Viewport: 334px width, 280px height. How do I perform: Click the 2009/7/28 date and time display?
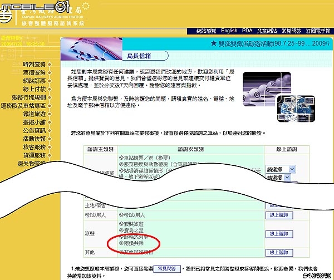pyautogui.click(x=23, y=44)
